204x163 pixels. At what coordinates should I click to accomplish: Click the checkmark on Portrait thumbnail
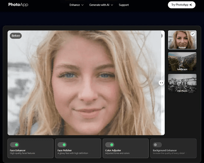pos(193,34)
